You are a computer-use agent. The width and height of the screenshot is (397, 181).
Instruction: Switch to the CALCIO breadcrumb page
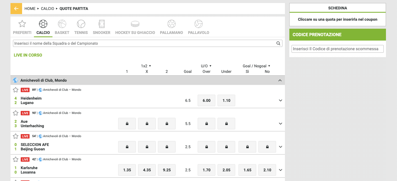pos(47,9)
